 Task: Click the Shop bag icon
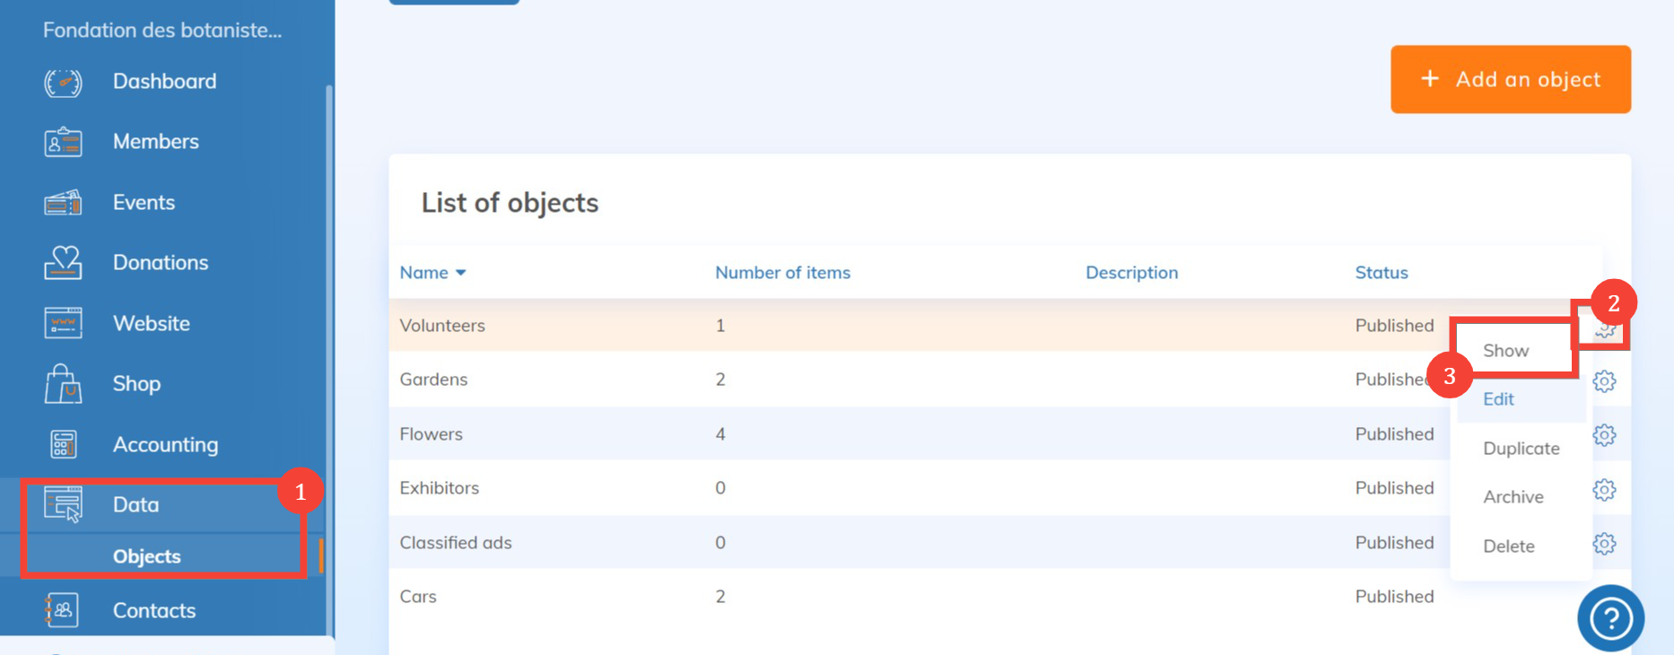coord(63,384)
